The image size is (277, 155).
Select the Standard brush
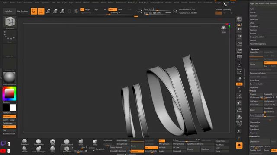pos(25,142)
